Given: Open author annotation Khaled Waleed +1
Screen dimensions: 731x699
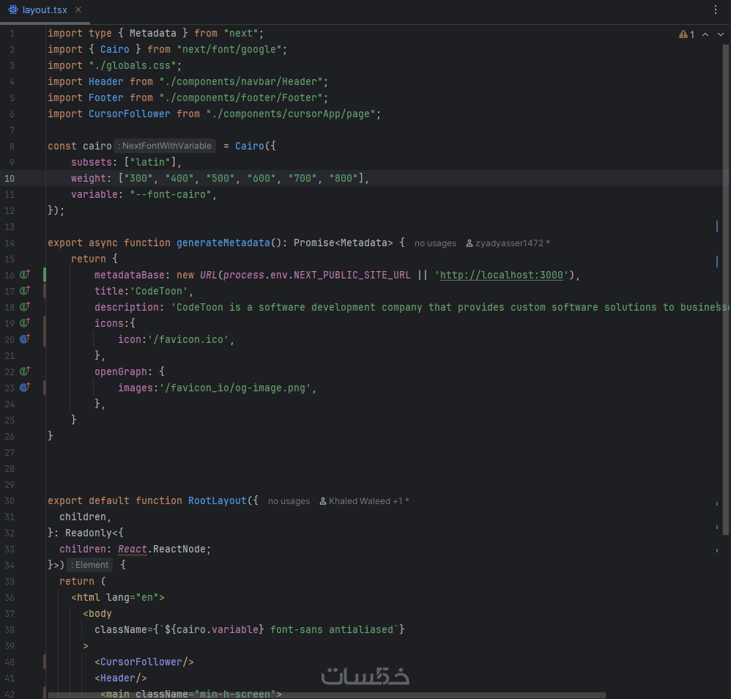Looking at the screenshot, I should tap(364, 501).
